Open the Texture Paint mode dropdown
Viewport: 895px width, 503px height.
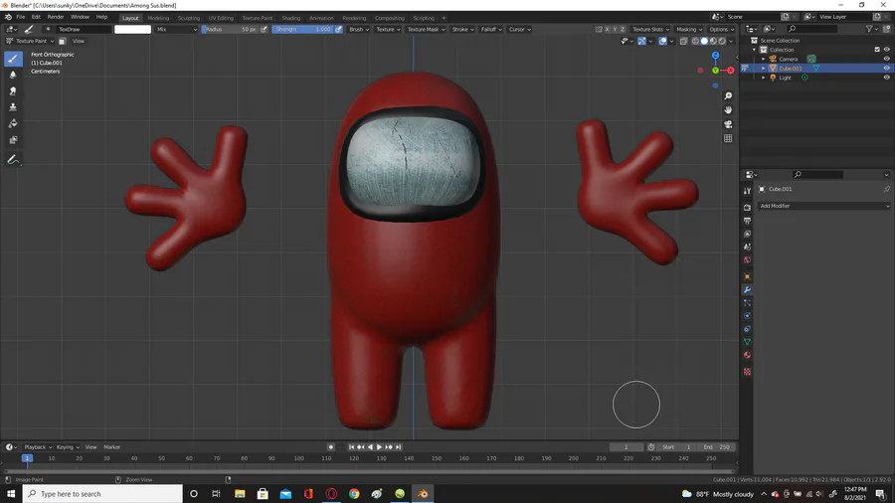click(30, 41)
